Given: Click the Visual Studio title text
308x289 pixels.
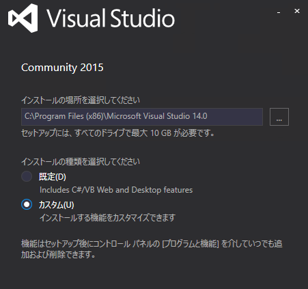Looking at the screenshot, I should 111,18.
